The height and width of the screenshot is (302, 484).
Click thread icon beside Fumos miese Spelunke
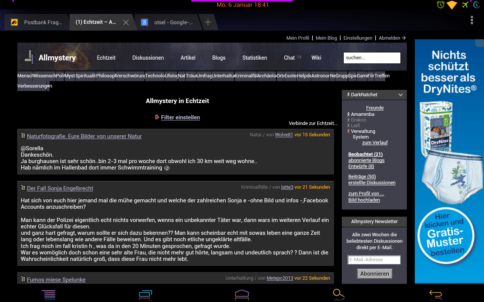23,279
